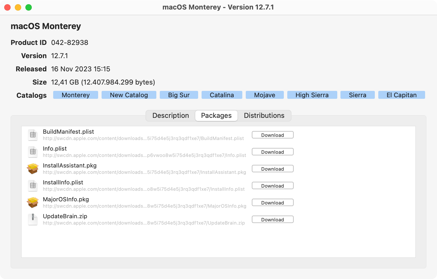The image size is (437, 279).
Task: Download the Info.plist file
Action: click(x=272, y=152)
